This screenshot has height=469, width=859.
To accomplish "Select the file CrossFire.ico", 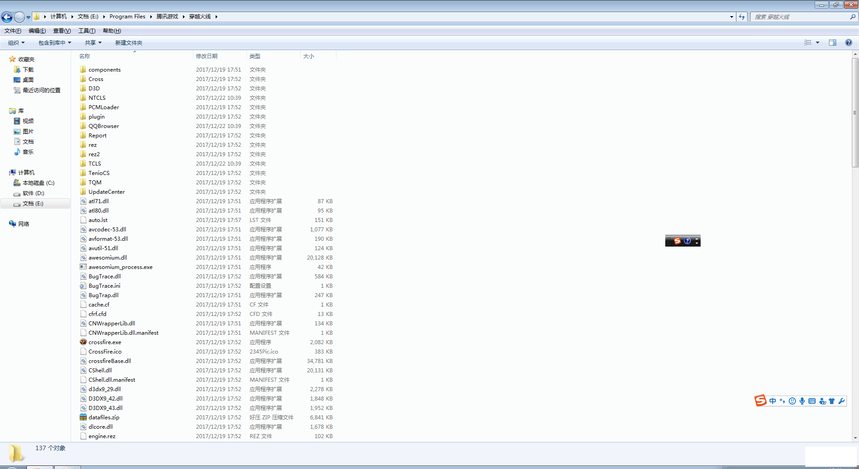I will pos(105,351).
